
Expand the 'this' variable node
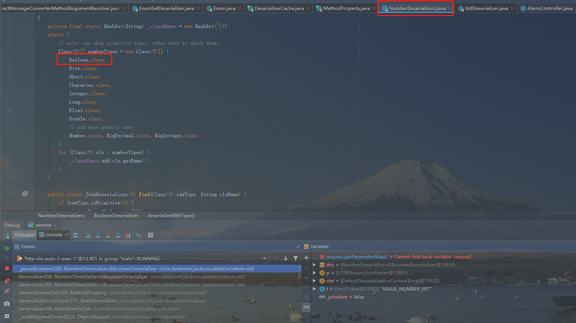click(314, 265)
